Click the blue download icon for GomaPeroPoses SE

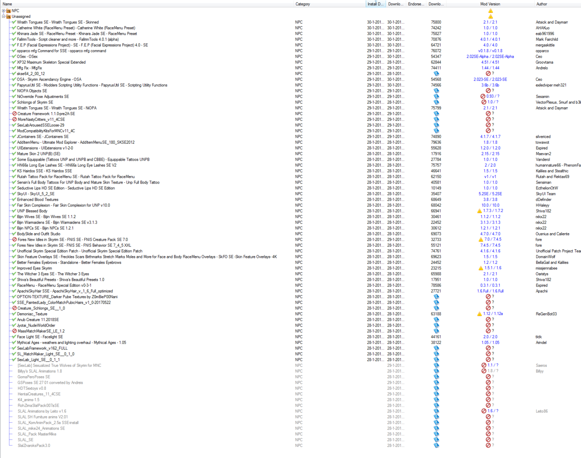[436, 377]
